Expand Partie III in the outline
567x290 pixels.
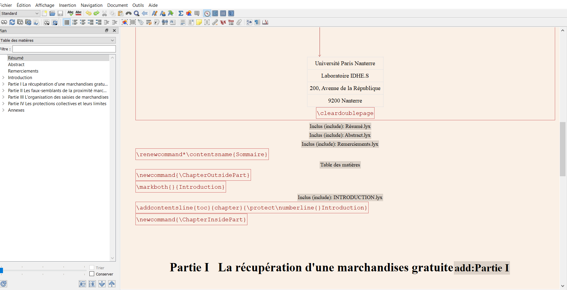[3, 97]
